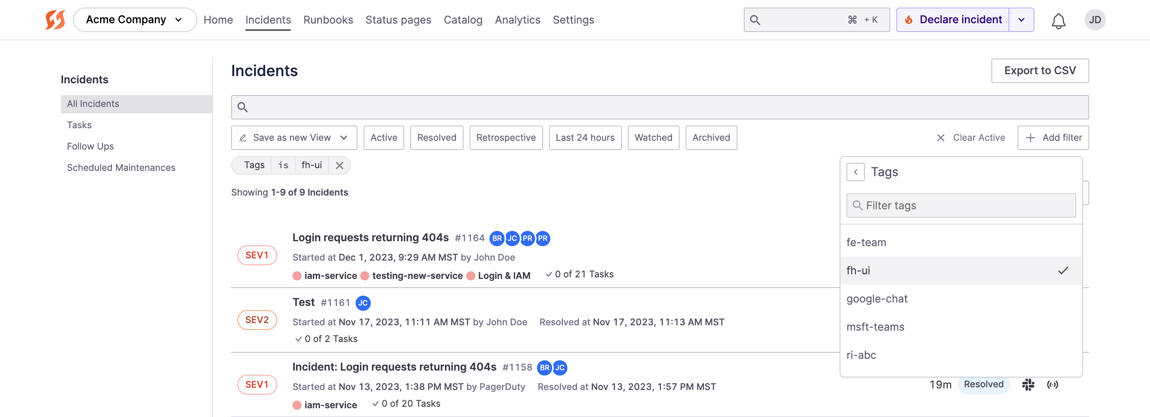Remove the fh-ui tag filter chip

[339, 166]
